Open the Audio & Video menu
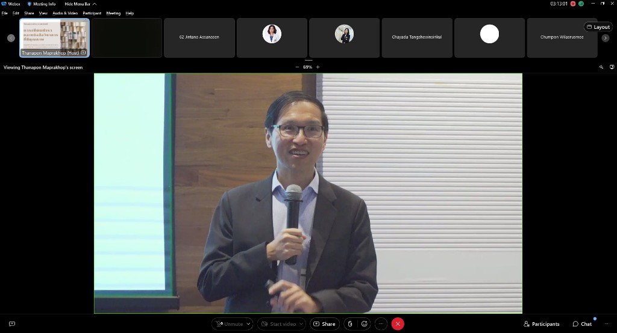This screenshot has height=333, width=617. click(x=65, y=13)
